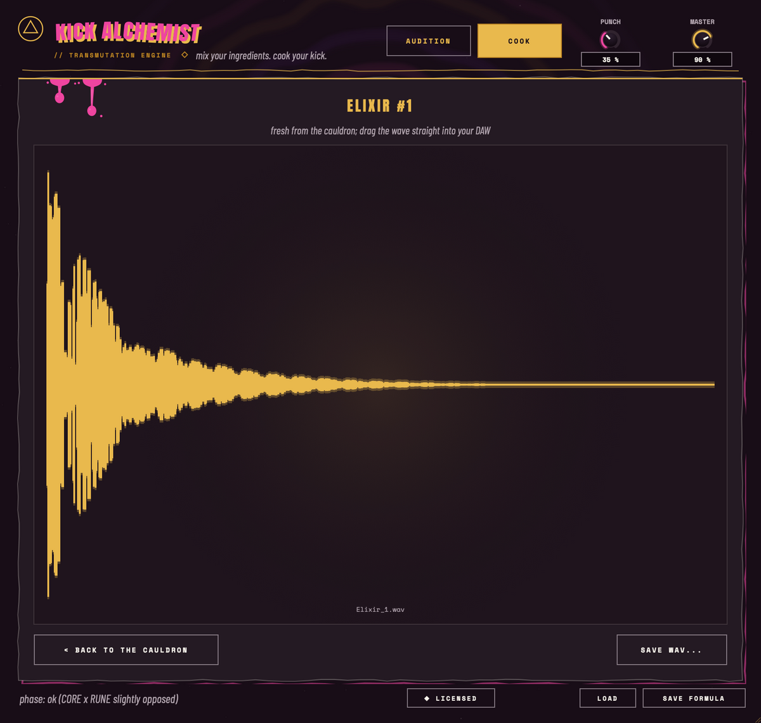Viewport: 761px width, 723px height.
Task: Click the diamond icon beside the tagline
Action: tap(185, 55)
